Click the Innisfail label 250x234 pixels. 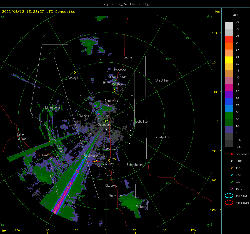click(112, 101)
